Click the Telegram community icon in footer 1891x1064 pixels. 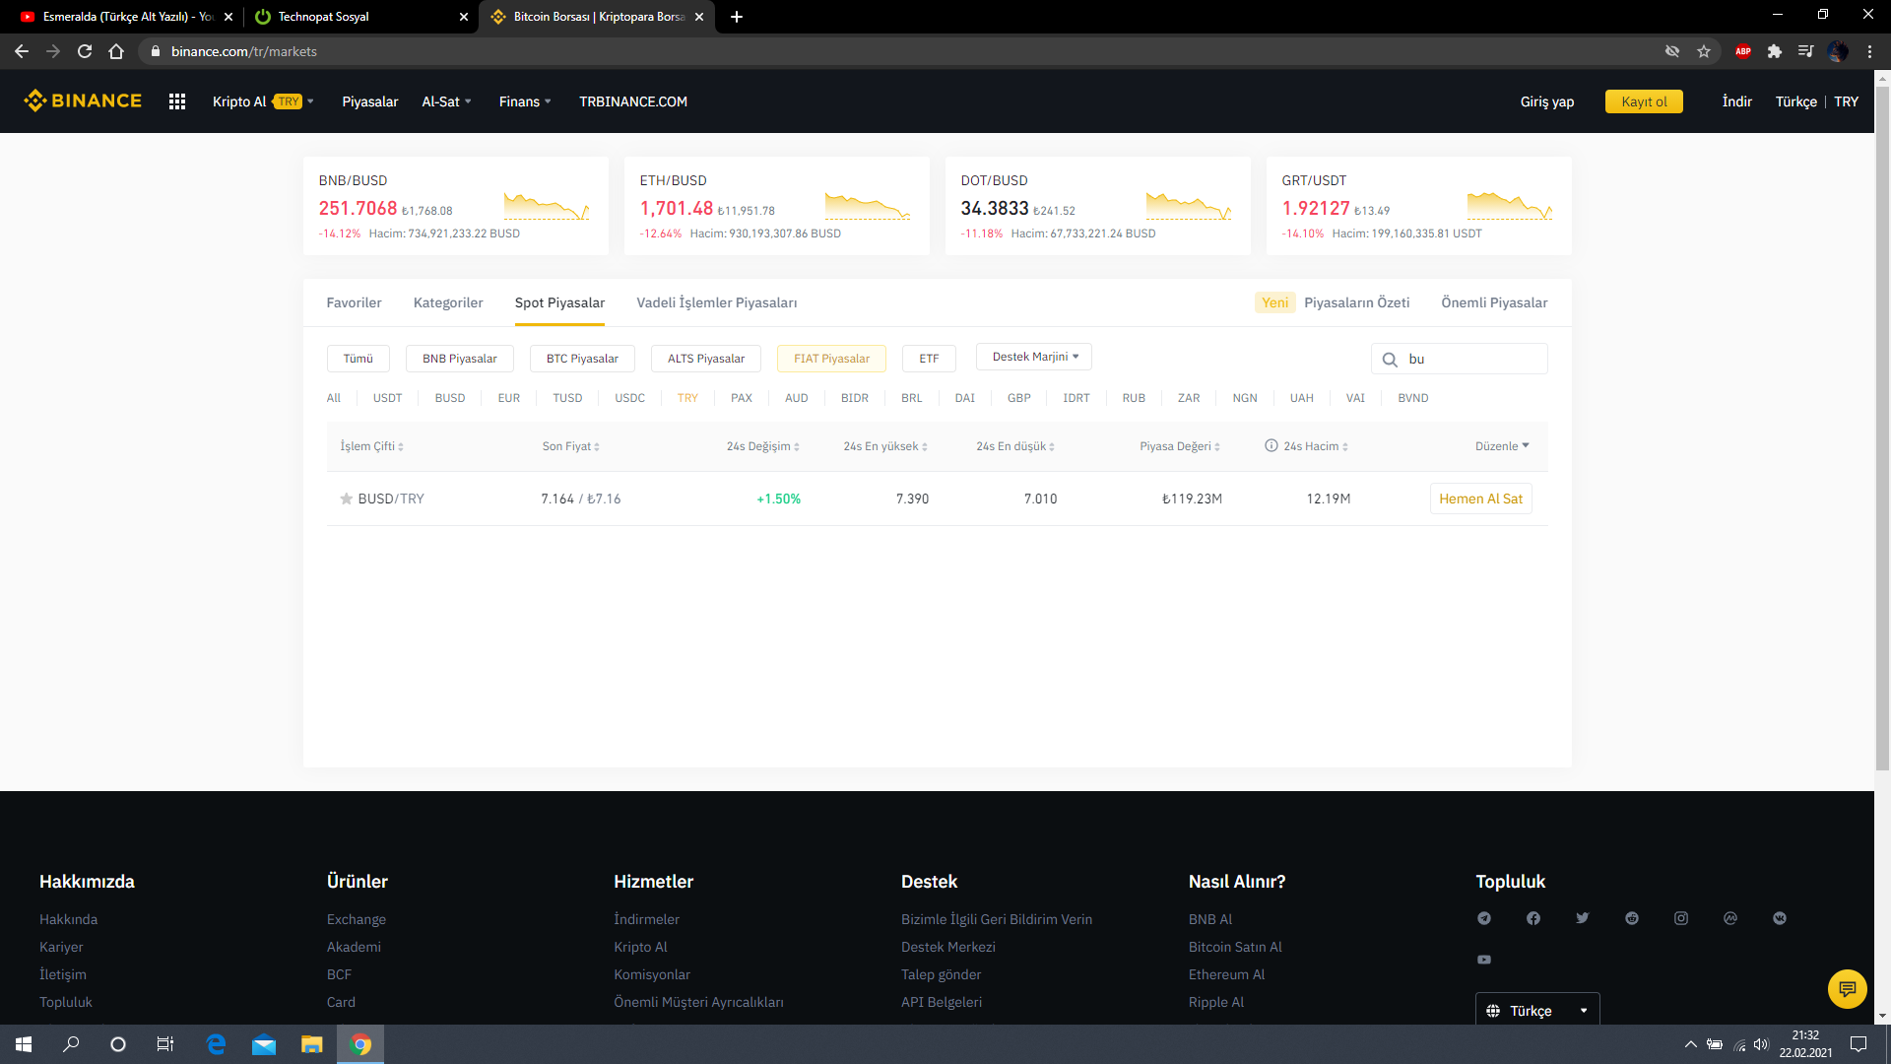point(1484,918)
